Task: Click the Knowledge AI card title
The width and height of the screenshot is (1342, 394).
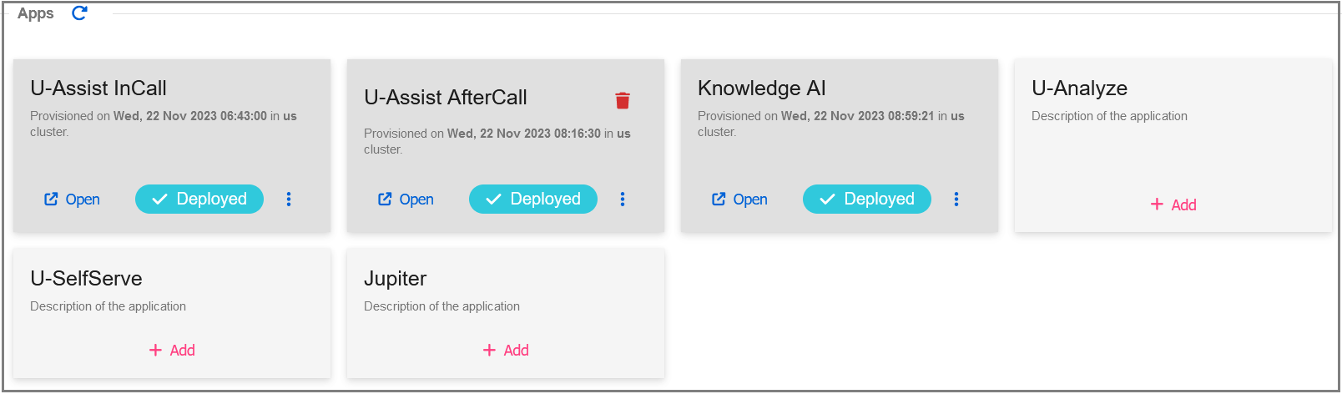Action: 761,88
